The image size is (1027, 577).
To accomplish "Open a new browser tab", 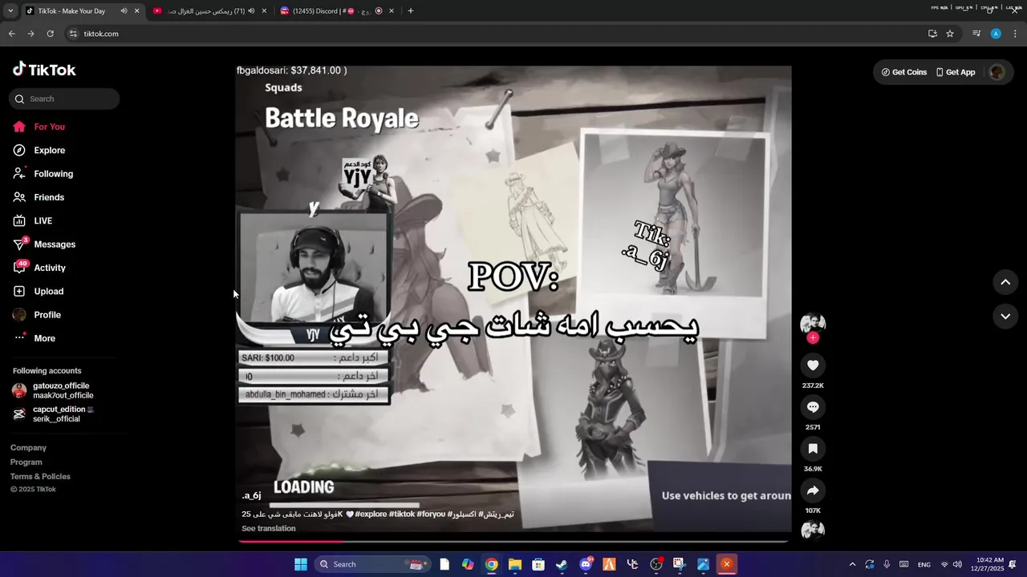I will [411, 11].
